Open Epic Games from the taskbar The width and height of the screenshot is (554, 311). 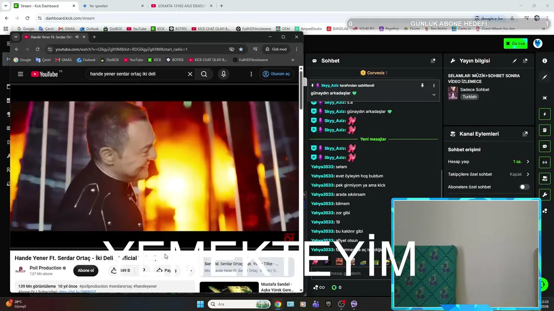point(329,304)
